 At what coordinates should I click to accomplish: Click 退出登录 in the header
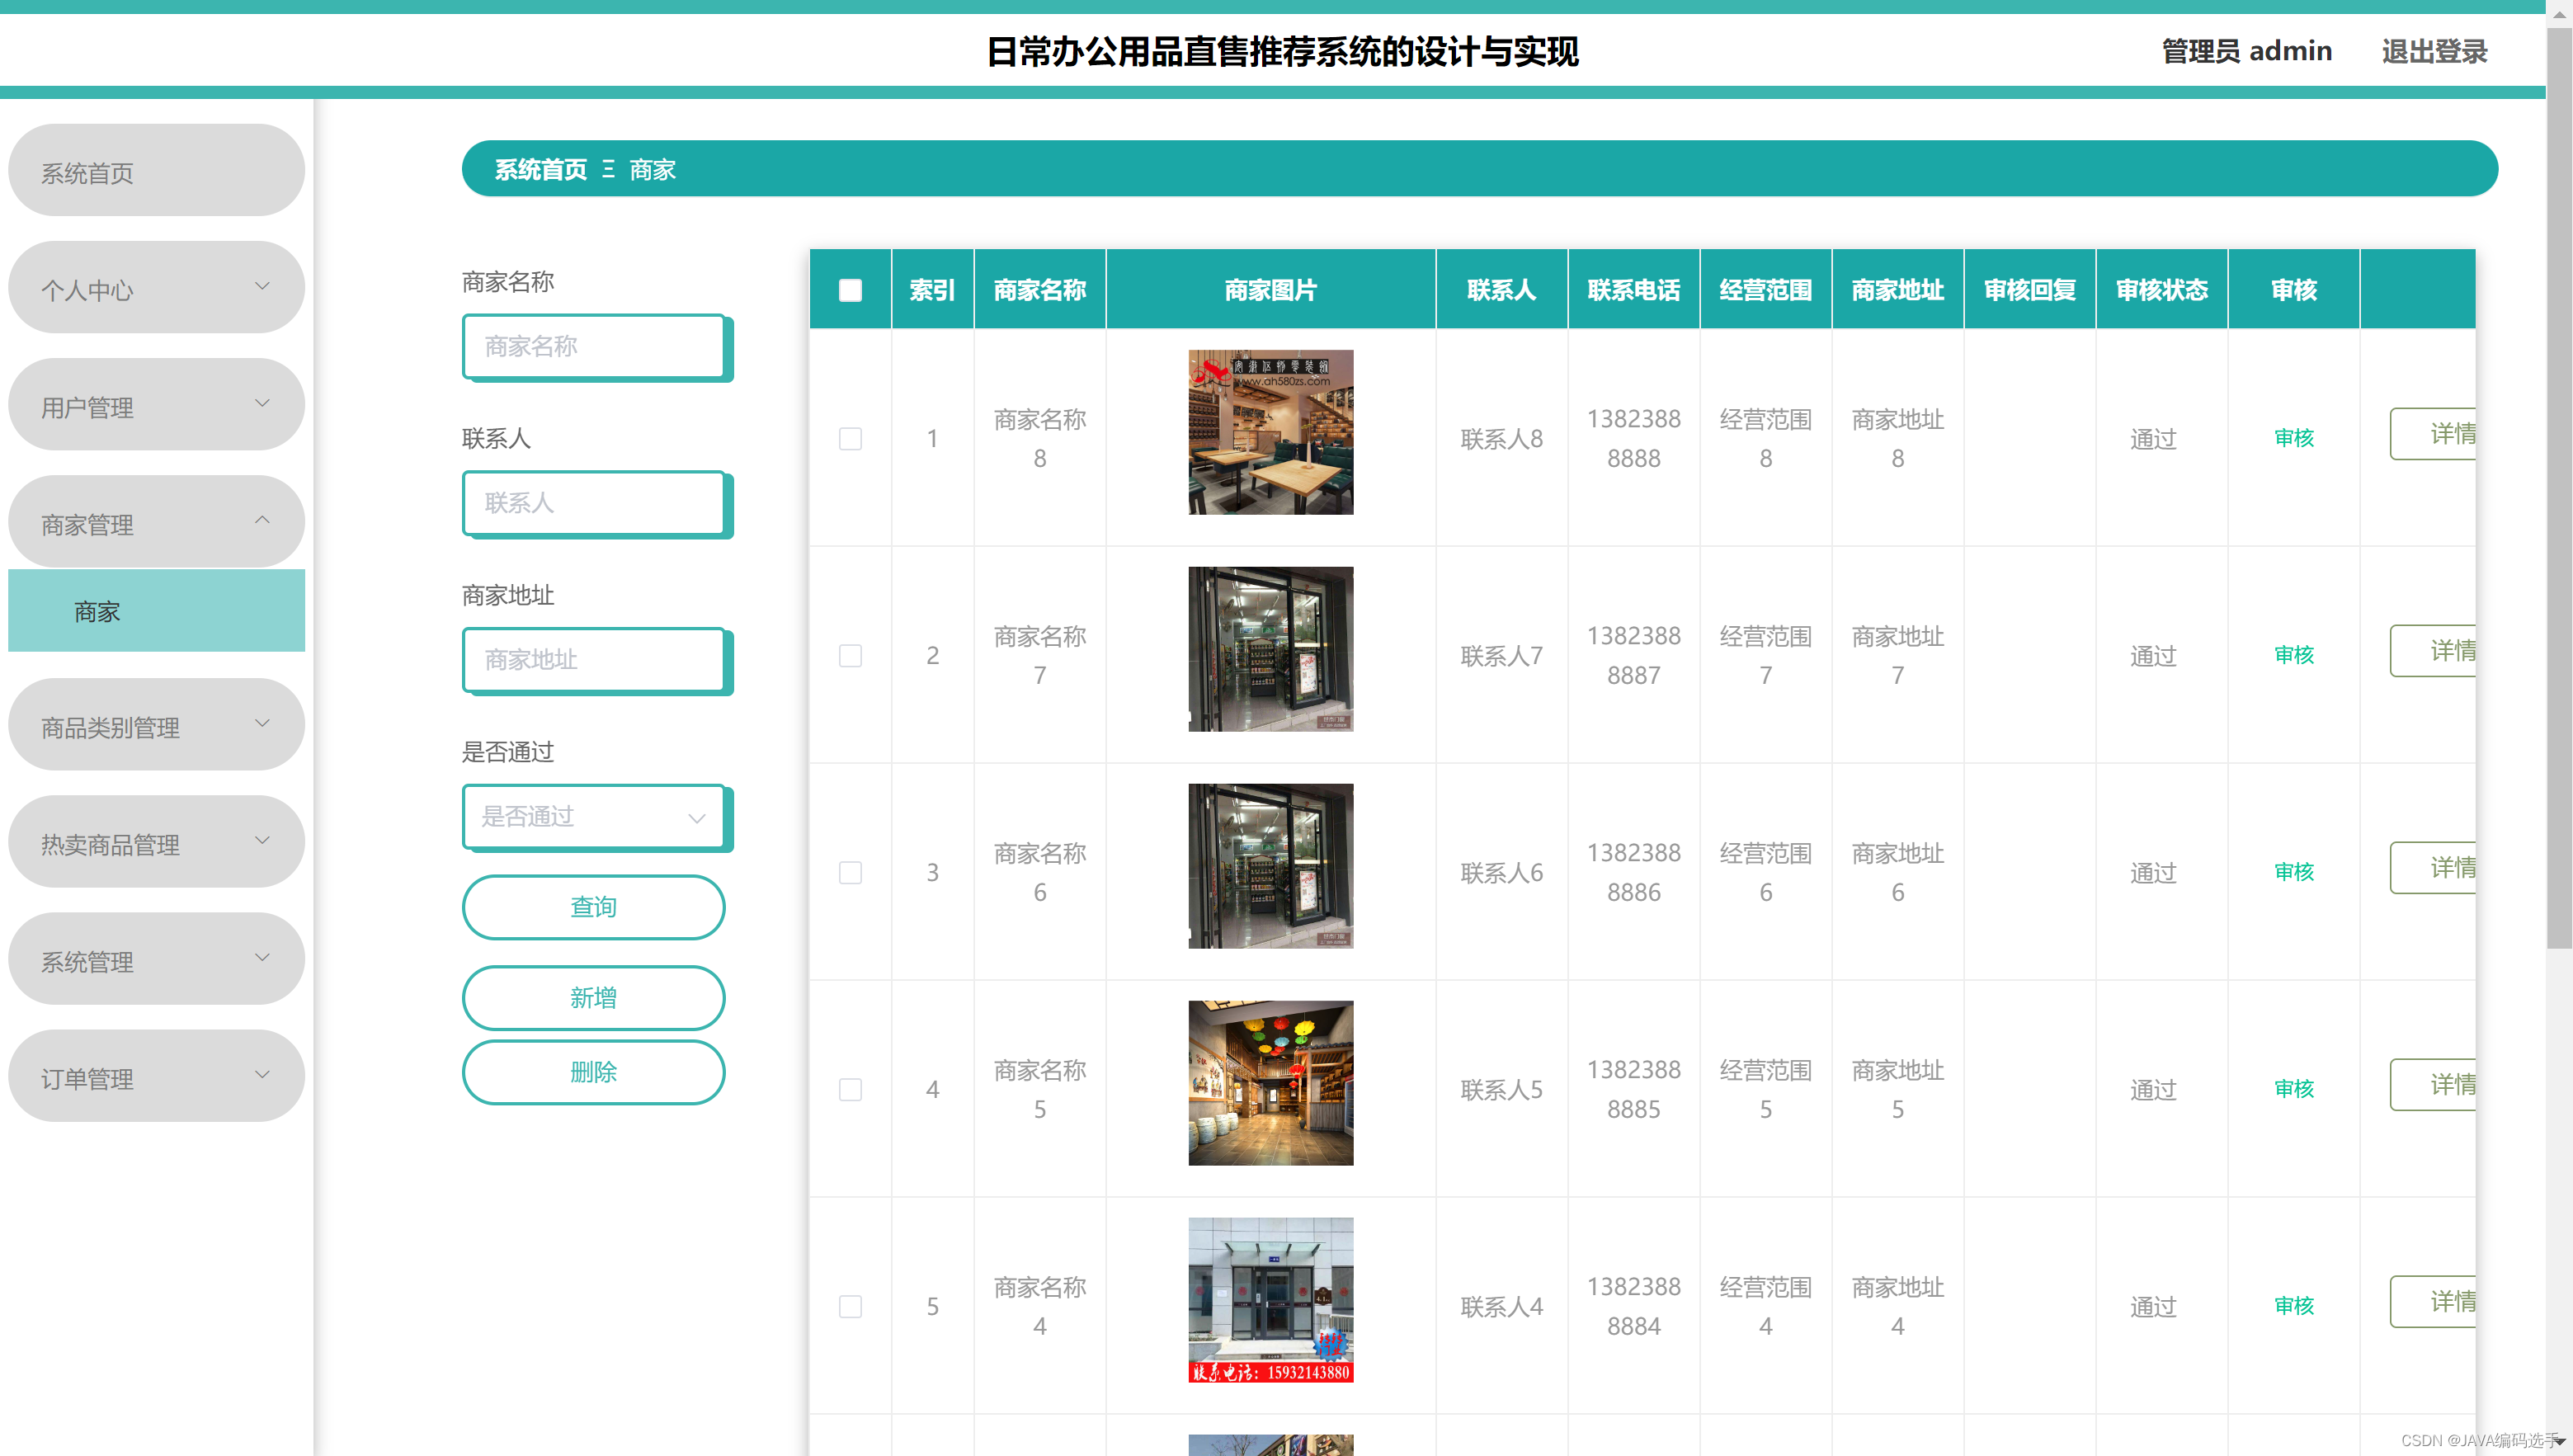(x=2434, y=52)
